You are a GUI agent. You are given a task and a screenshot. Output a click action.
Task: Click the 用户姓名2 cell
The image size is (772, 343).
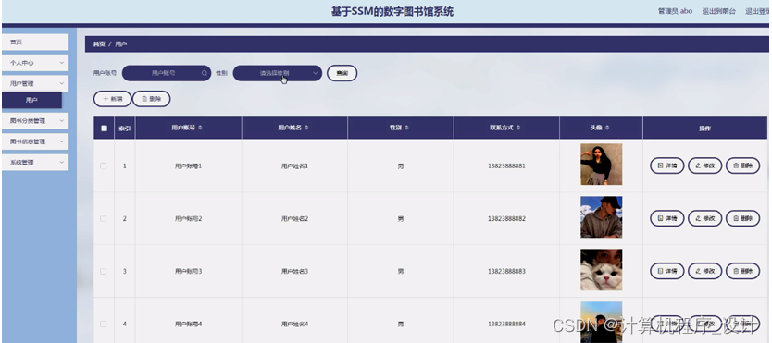point(294,219)
